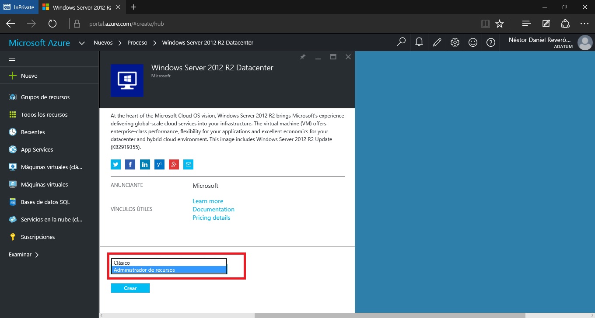Open portal settings gear icon
The image size is (595, 318).
point(455,42)
